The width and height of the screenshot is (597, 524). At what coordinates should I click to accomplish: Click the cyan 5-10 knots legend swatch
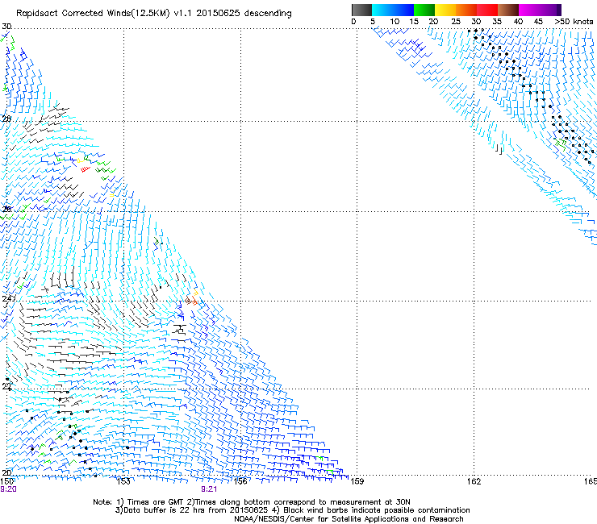[x=382, y=10]
